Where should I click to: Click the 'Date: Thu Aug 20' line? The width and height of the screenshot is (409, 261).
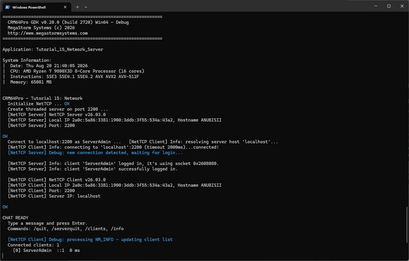(49, 66)
